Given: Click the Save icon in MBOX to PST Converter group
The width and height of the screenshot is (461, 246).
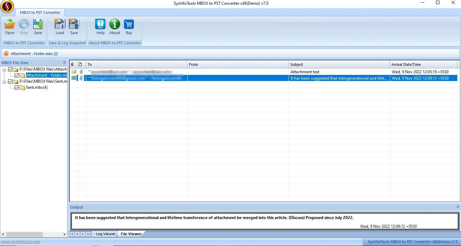Looking at the screenshot, I should 38,25.
